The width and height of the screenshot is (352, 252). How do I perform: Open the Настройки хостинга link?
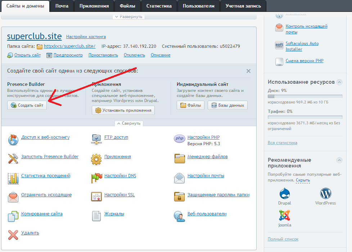coord(86,37)
